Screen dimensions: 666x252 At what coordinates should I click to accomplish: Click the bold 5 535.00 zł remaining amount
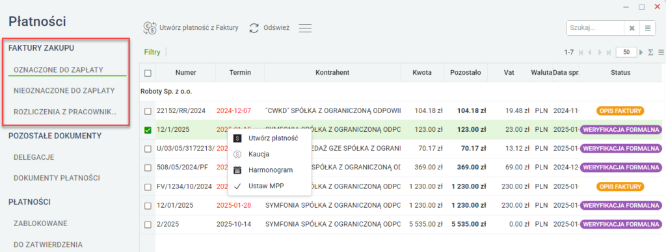(x=469, y=225)
